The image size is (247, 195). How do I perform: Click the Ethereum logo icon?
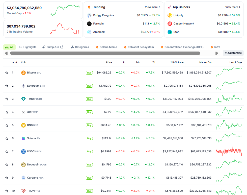[23, 86]
